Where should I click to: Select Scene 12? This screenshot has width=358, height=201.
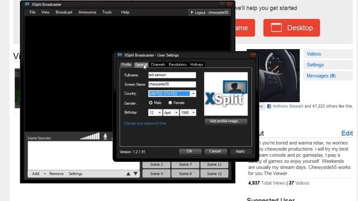pos(214,174)
